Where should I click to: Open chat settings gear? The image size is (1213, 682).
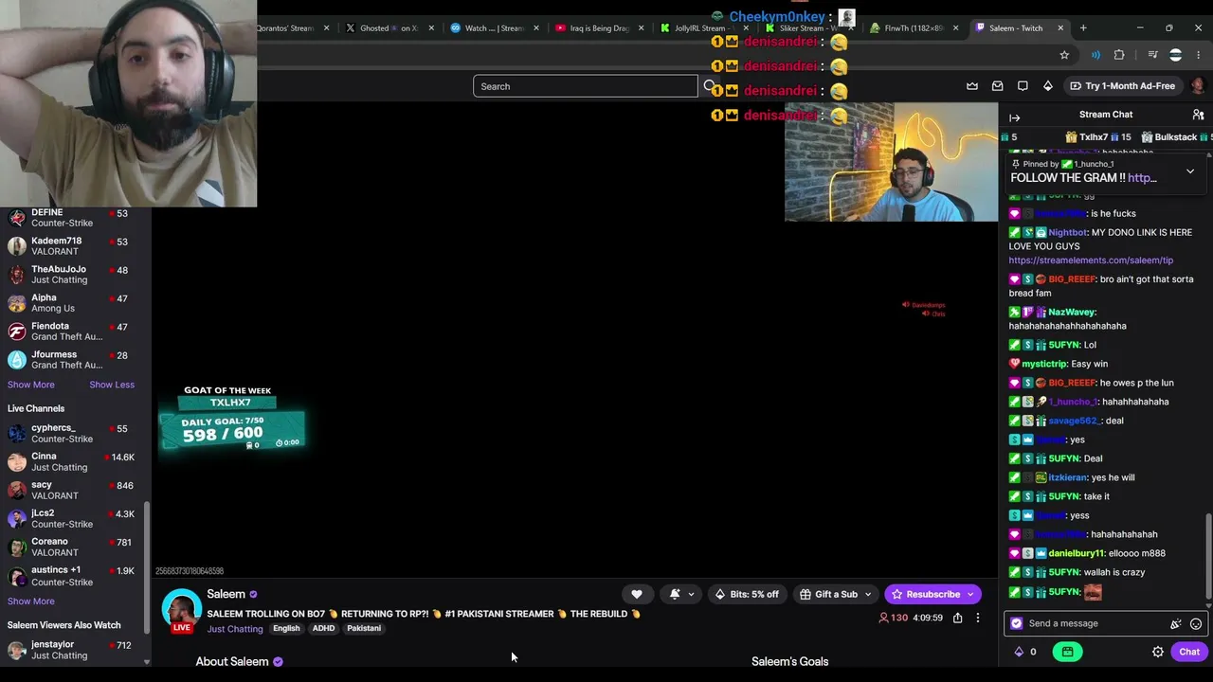pyautogui.click(x=1158, y=652)
